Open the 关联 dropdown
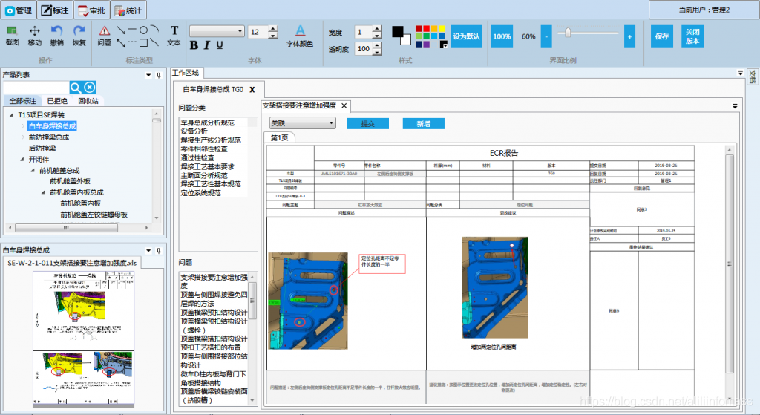Image resolution: width=760 pixels, height=415 pixels. coord(303,123)
